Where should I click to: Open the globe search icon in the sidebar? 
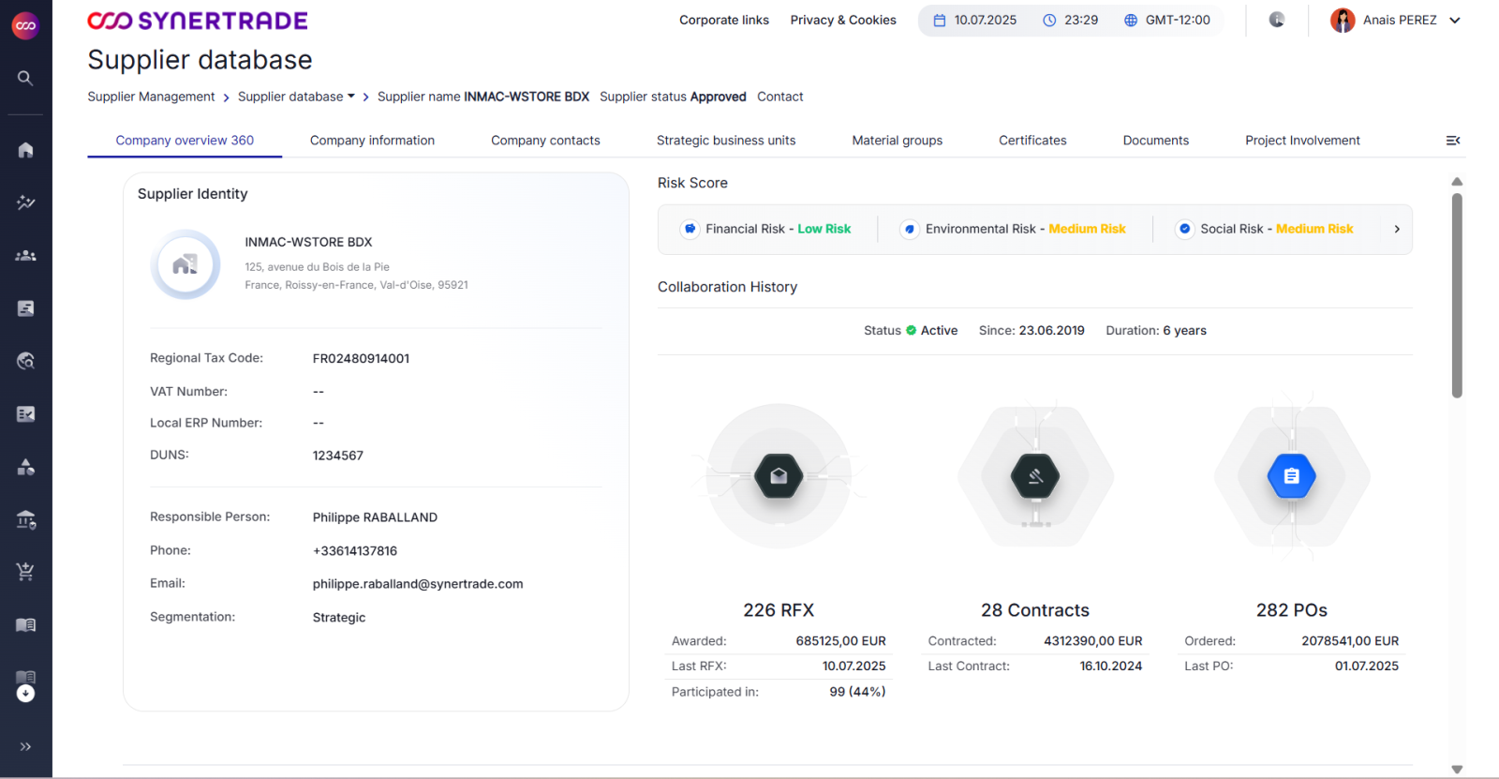[25, 361]
